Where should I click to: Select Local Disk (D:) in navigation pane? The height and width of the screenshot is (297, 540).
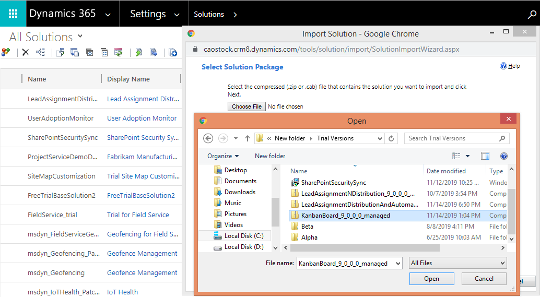(x=244, y=247)
